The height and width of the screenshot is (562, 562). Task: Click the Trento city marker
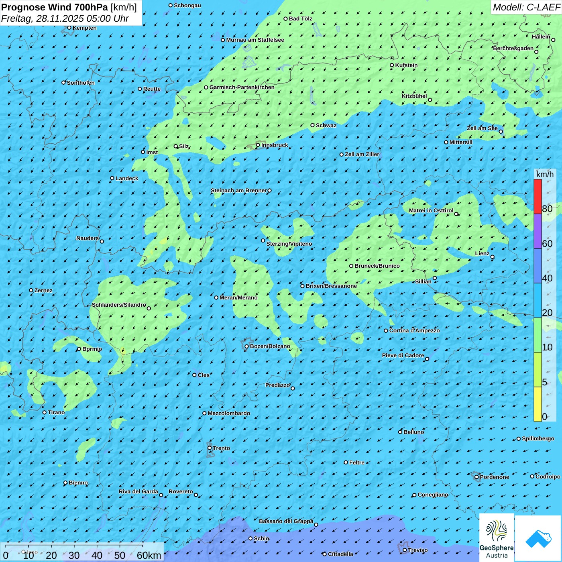coord(210,448)
